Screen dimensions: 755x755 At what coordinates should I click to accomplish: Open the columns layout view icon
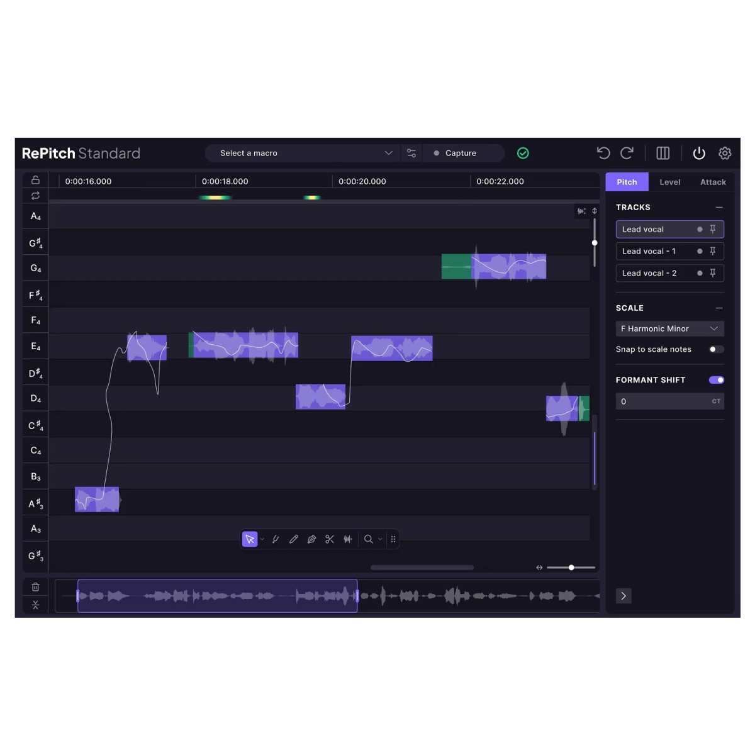coord(663,153)
